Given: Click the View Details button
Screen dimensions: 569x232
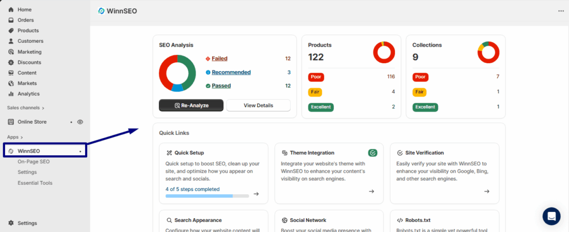Looking at the screenshot, I should click(x=258, y=105).
